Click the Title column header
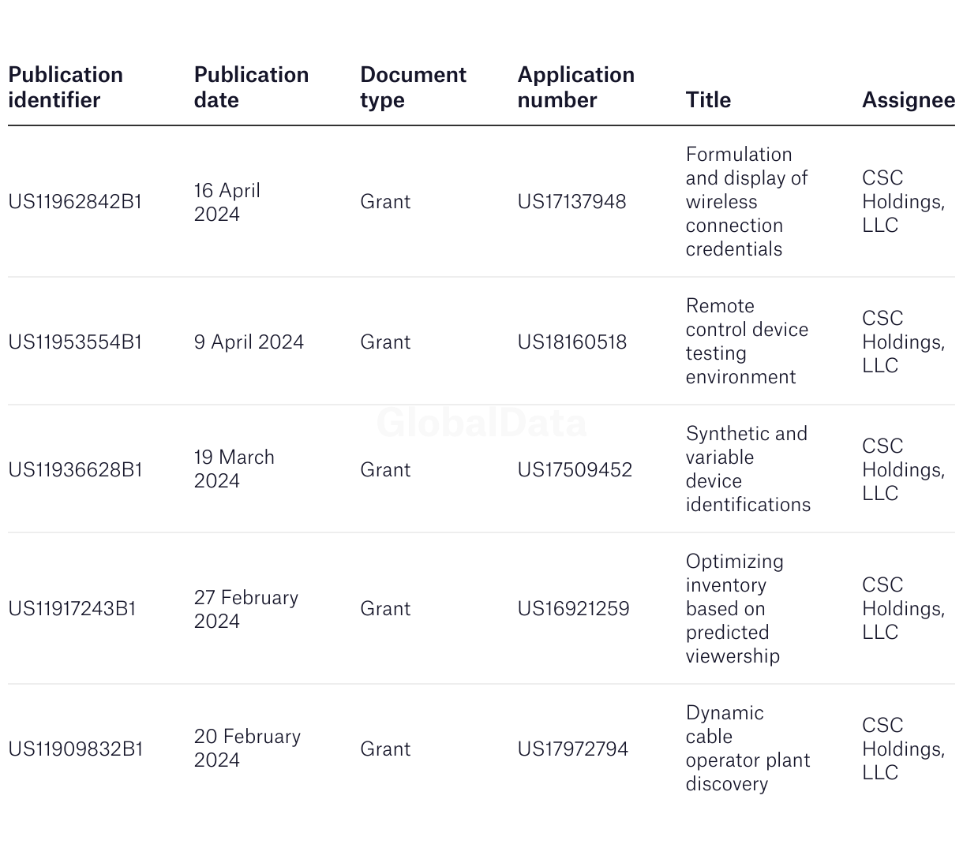 click(x=708, y=100)
